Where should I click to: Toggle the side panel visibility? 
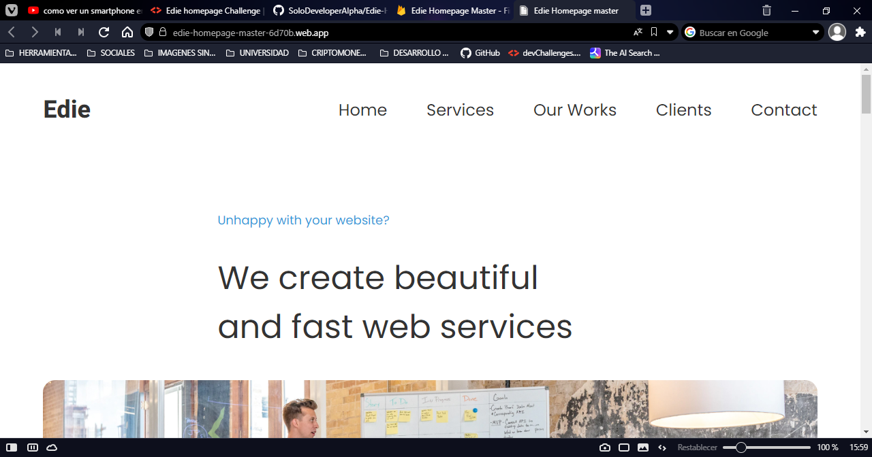(x=12, y=447)
